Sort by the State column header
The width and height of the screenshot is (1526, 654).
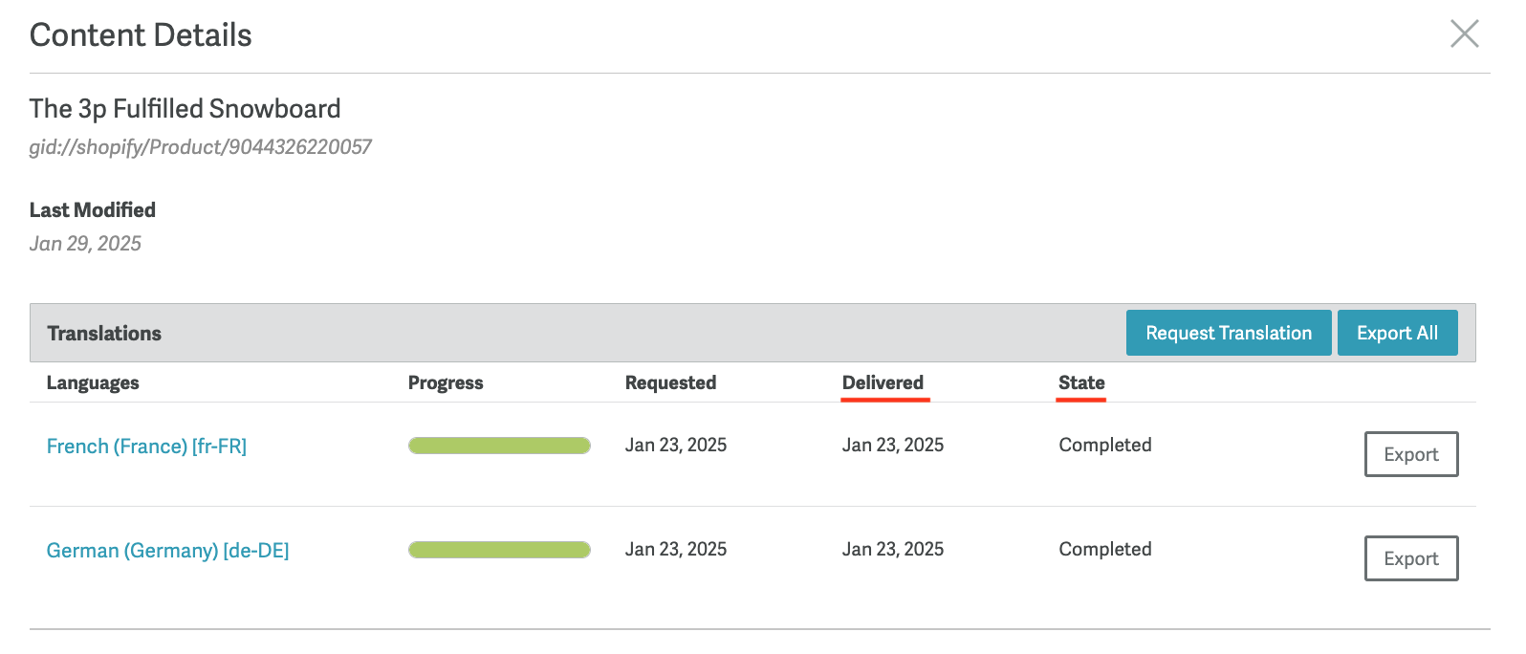[x=1081, y=382]
